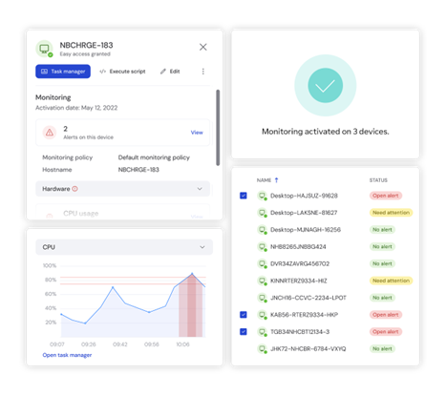Open the three-dot more options menu
Viewport: 447px width, 396px height.
(202, 72)
